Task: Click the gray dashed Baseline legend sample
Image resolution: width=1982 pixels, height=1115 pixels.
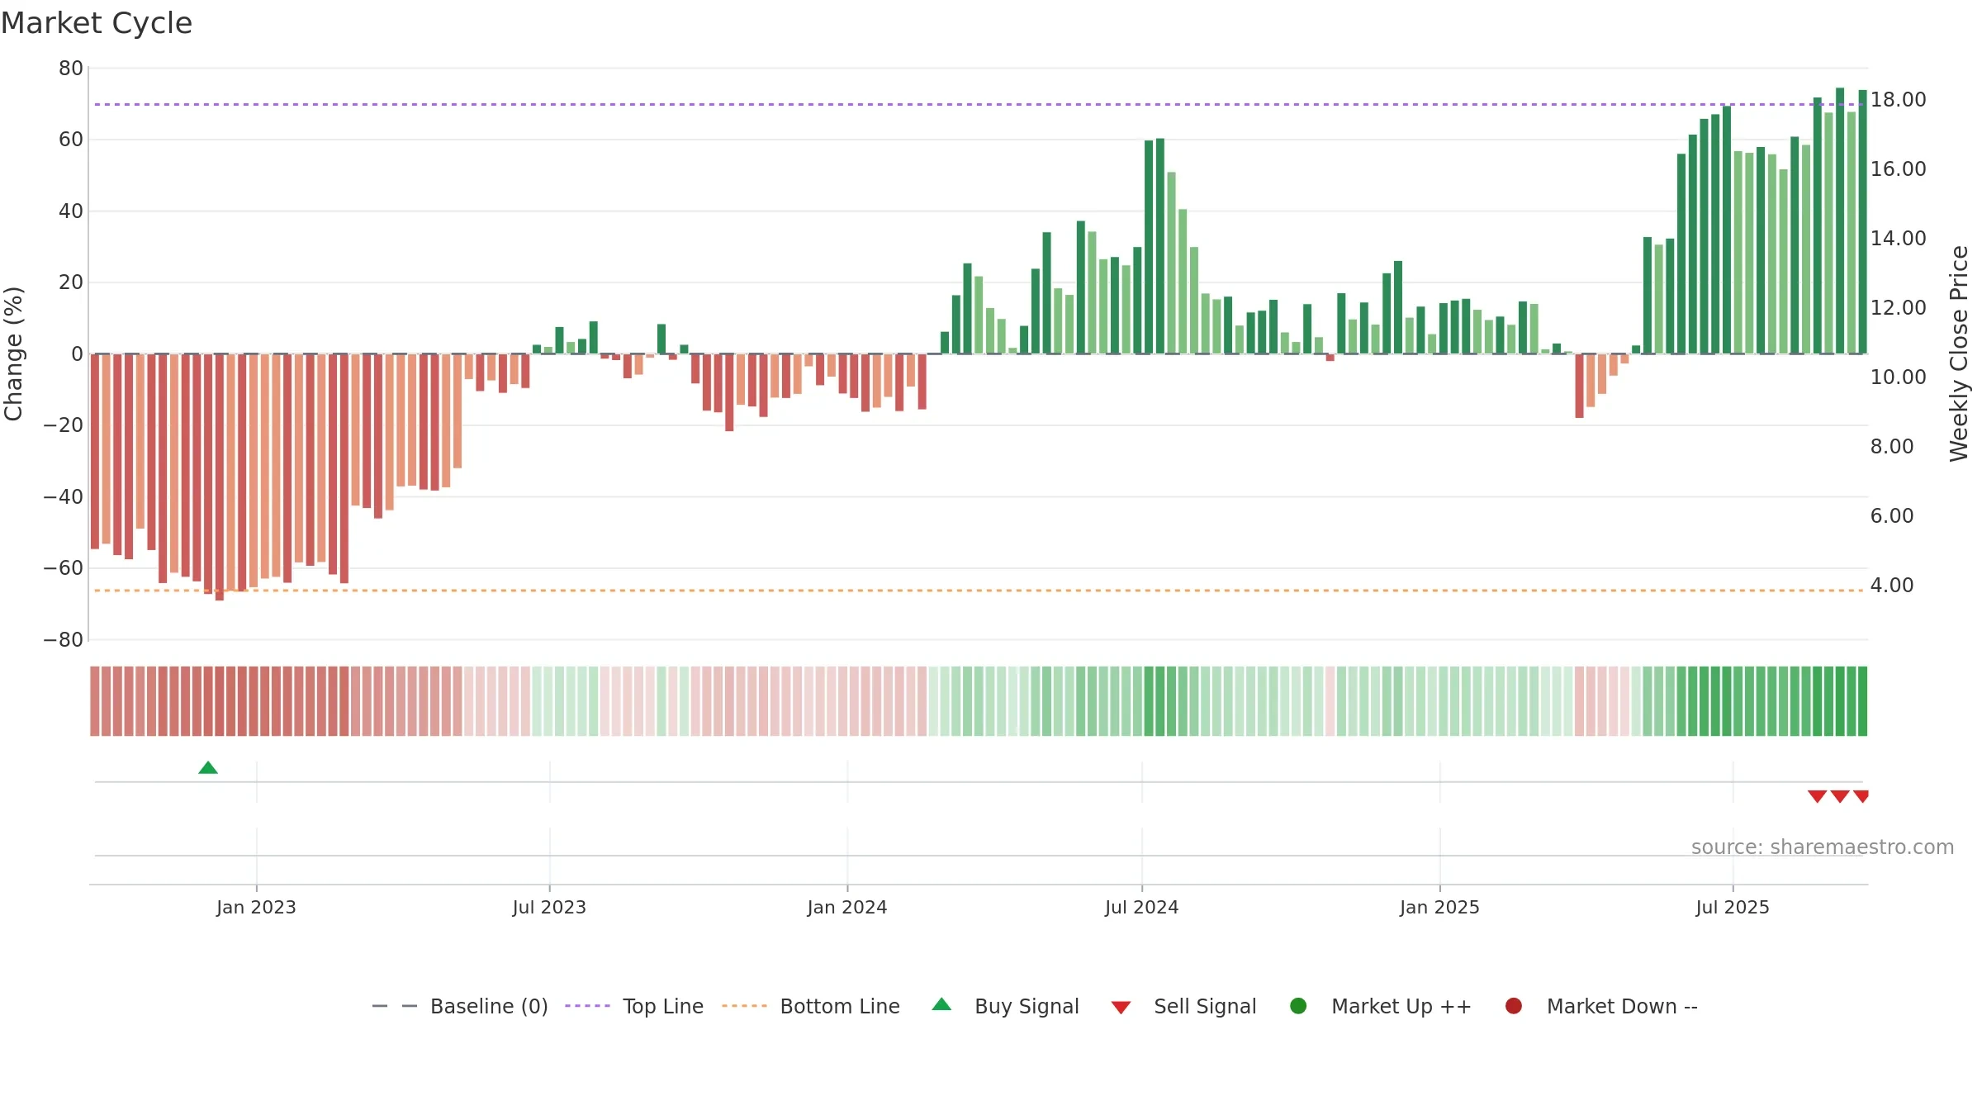Action: 395,1006
